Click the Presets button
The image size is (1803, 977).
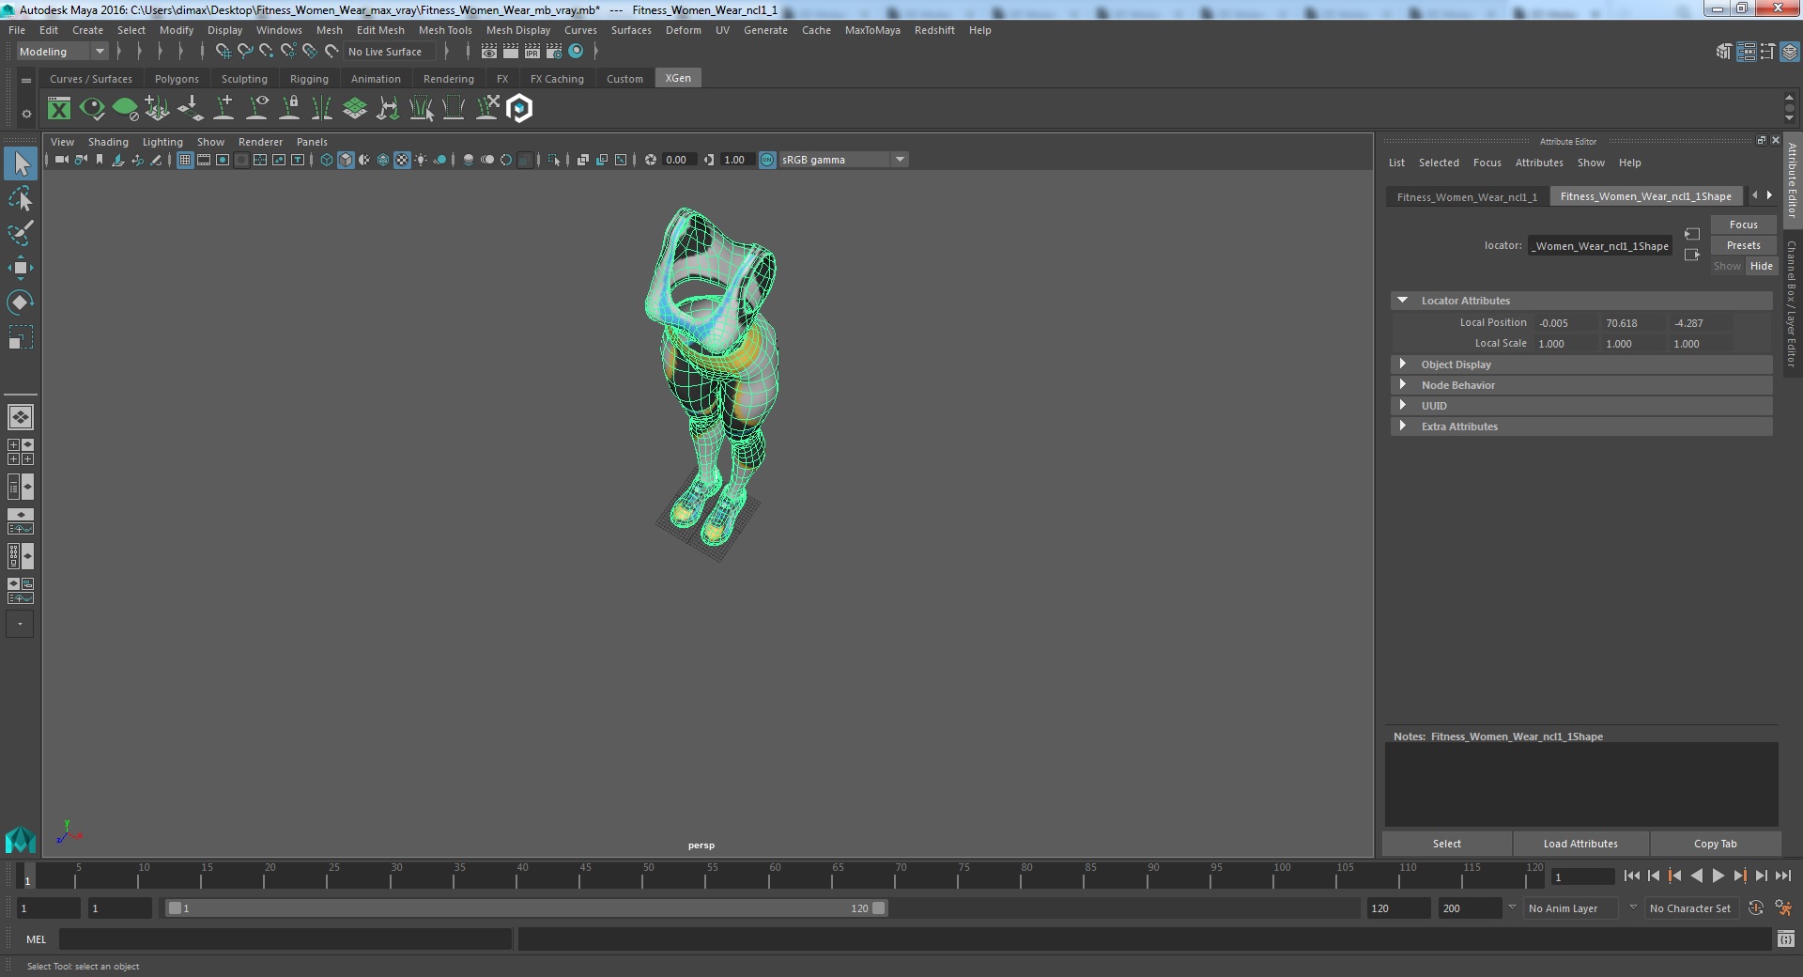(1743, 245)
